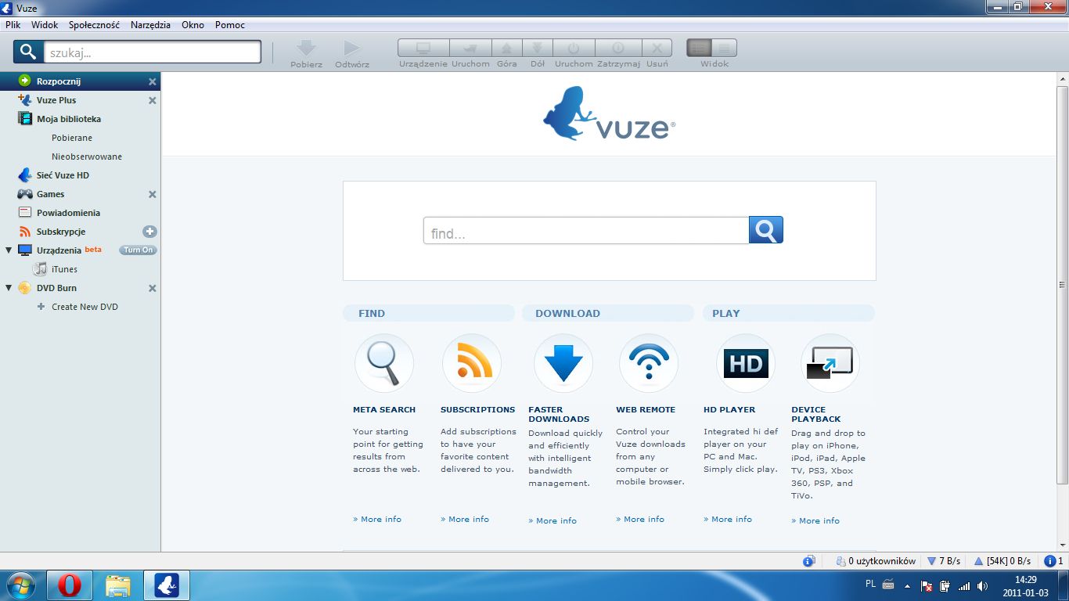Click the Meta Search magnifier icon

(x=384, y=363)
